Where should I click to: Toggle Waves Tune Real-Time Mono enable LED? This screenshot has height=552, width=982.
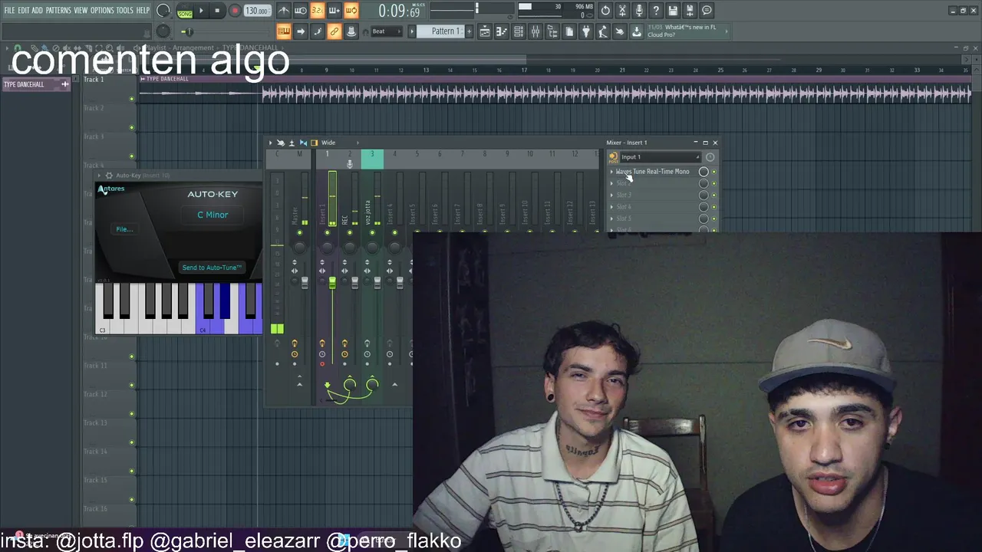[714, 172]
